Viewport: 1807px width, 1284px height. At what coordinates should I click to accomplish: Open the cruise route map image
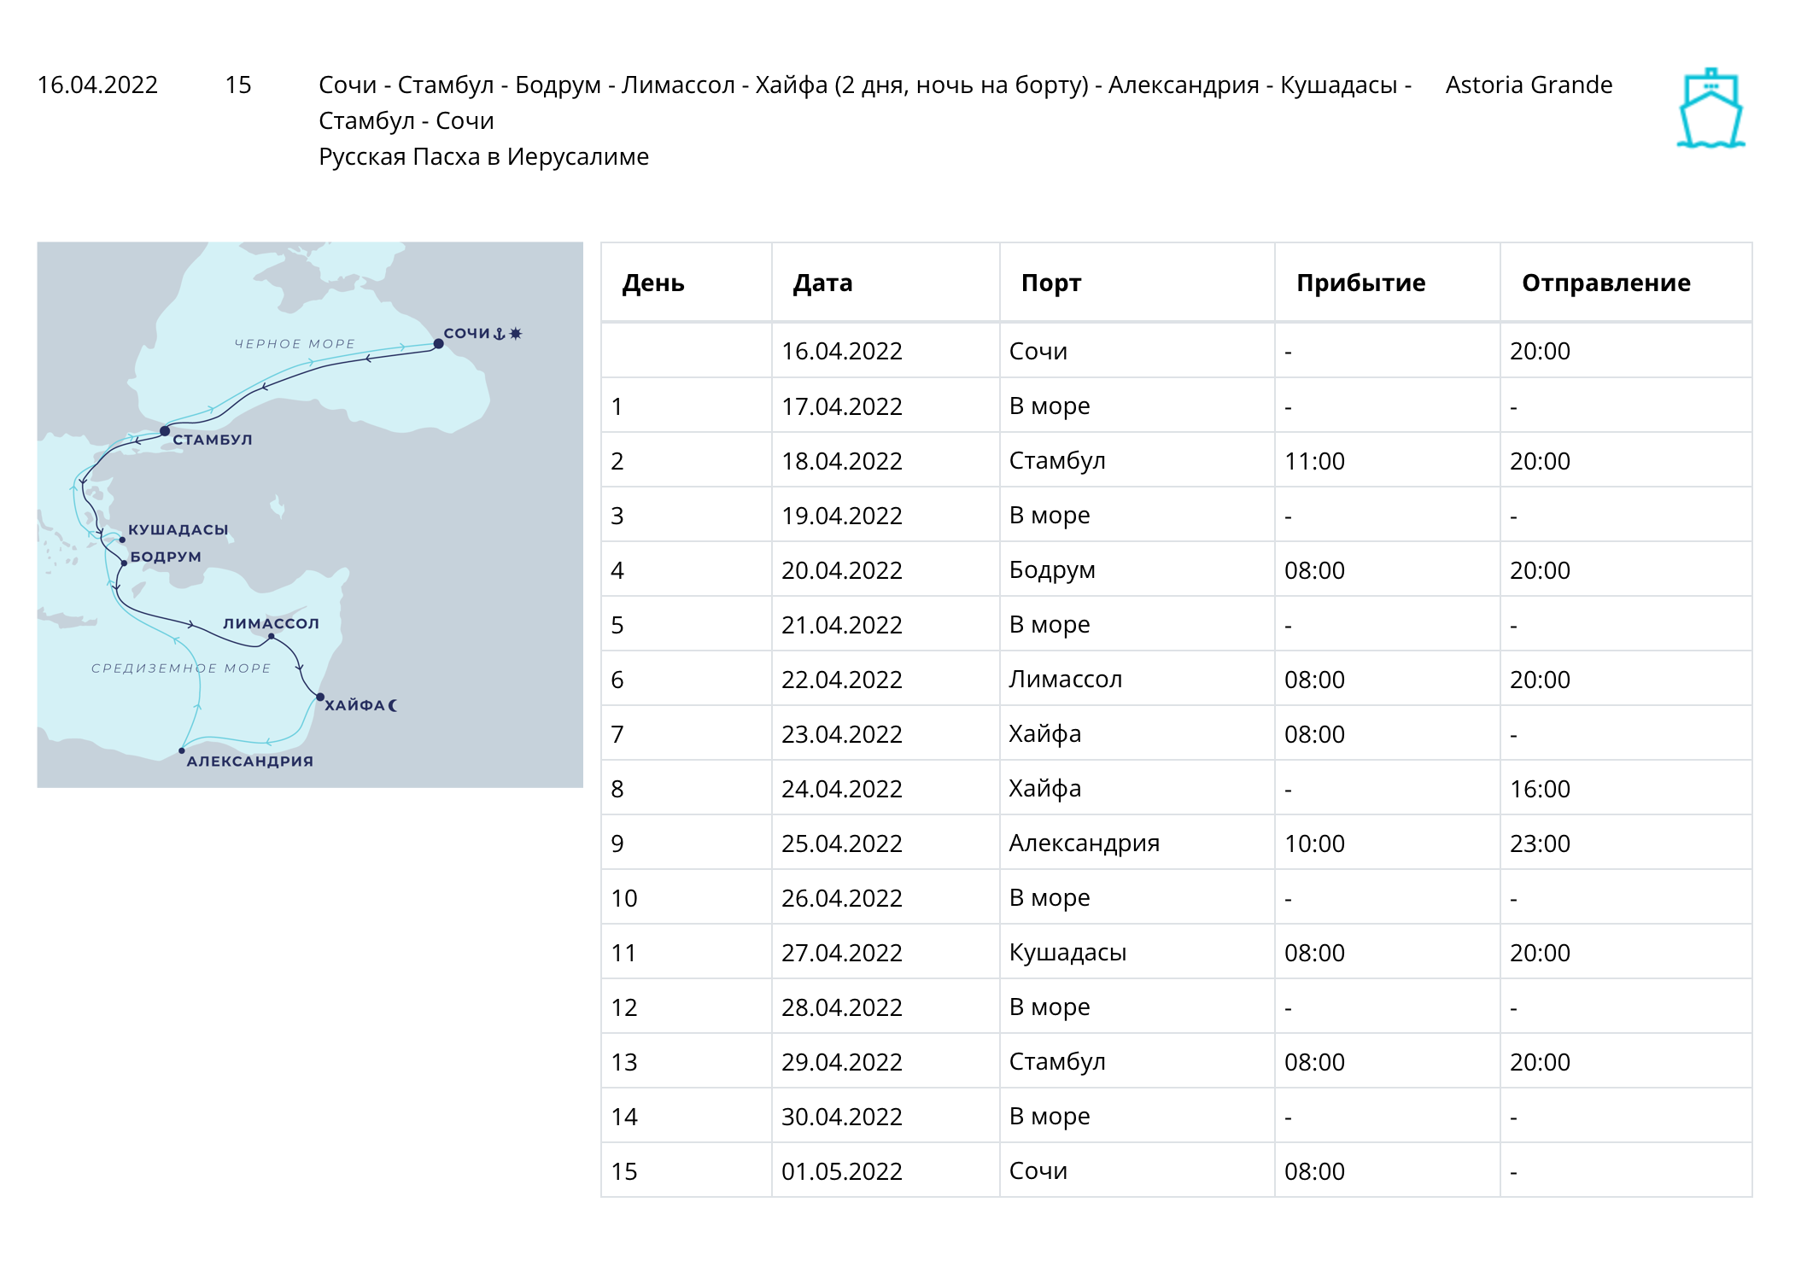tap(310, 515)
